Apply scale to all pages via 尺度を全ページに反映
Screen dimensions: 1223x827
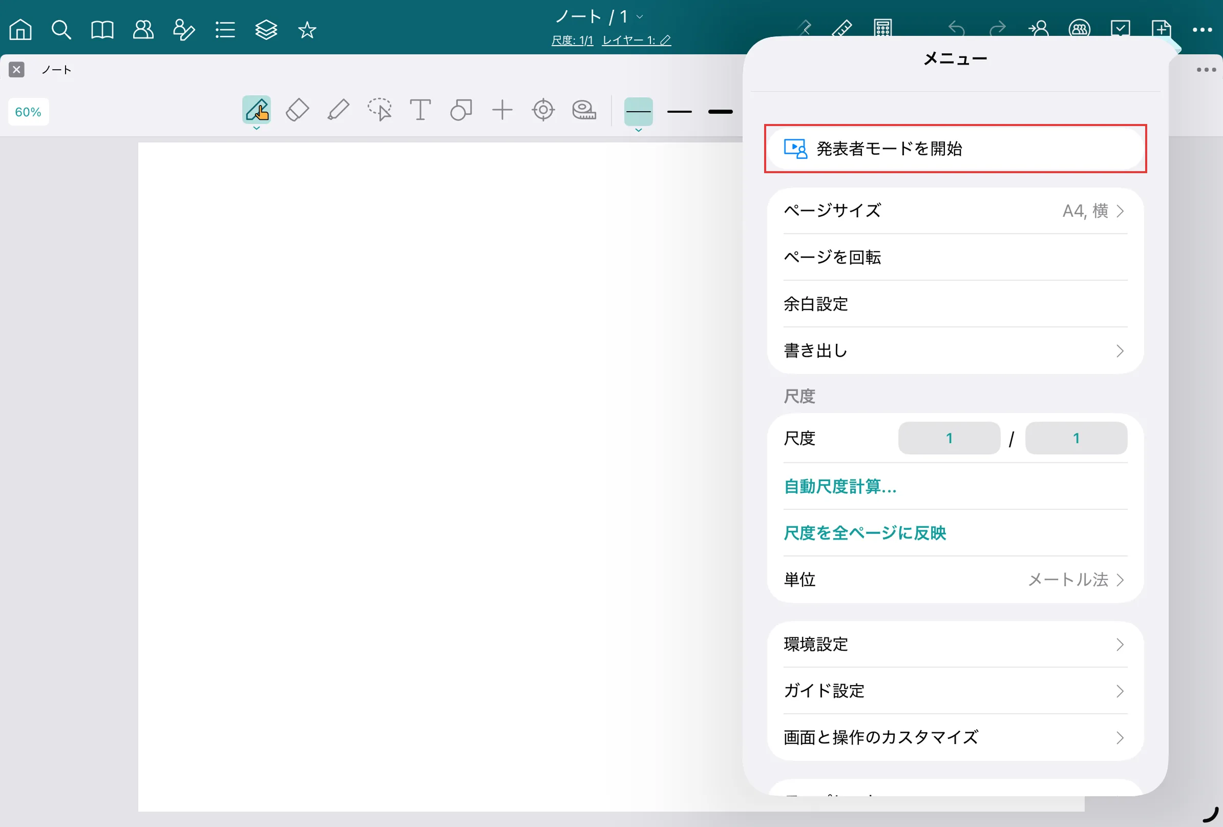point(864,533)
